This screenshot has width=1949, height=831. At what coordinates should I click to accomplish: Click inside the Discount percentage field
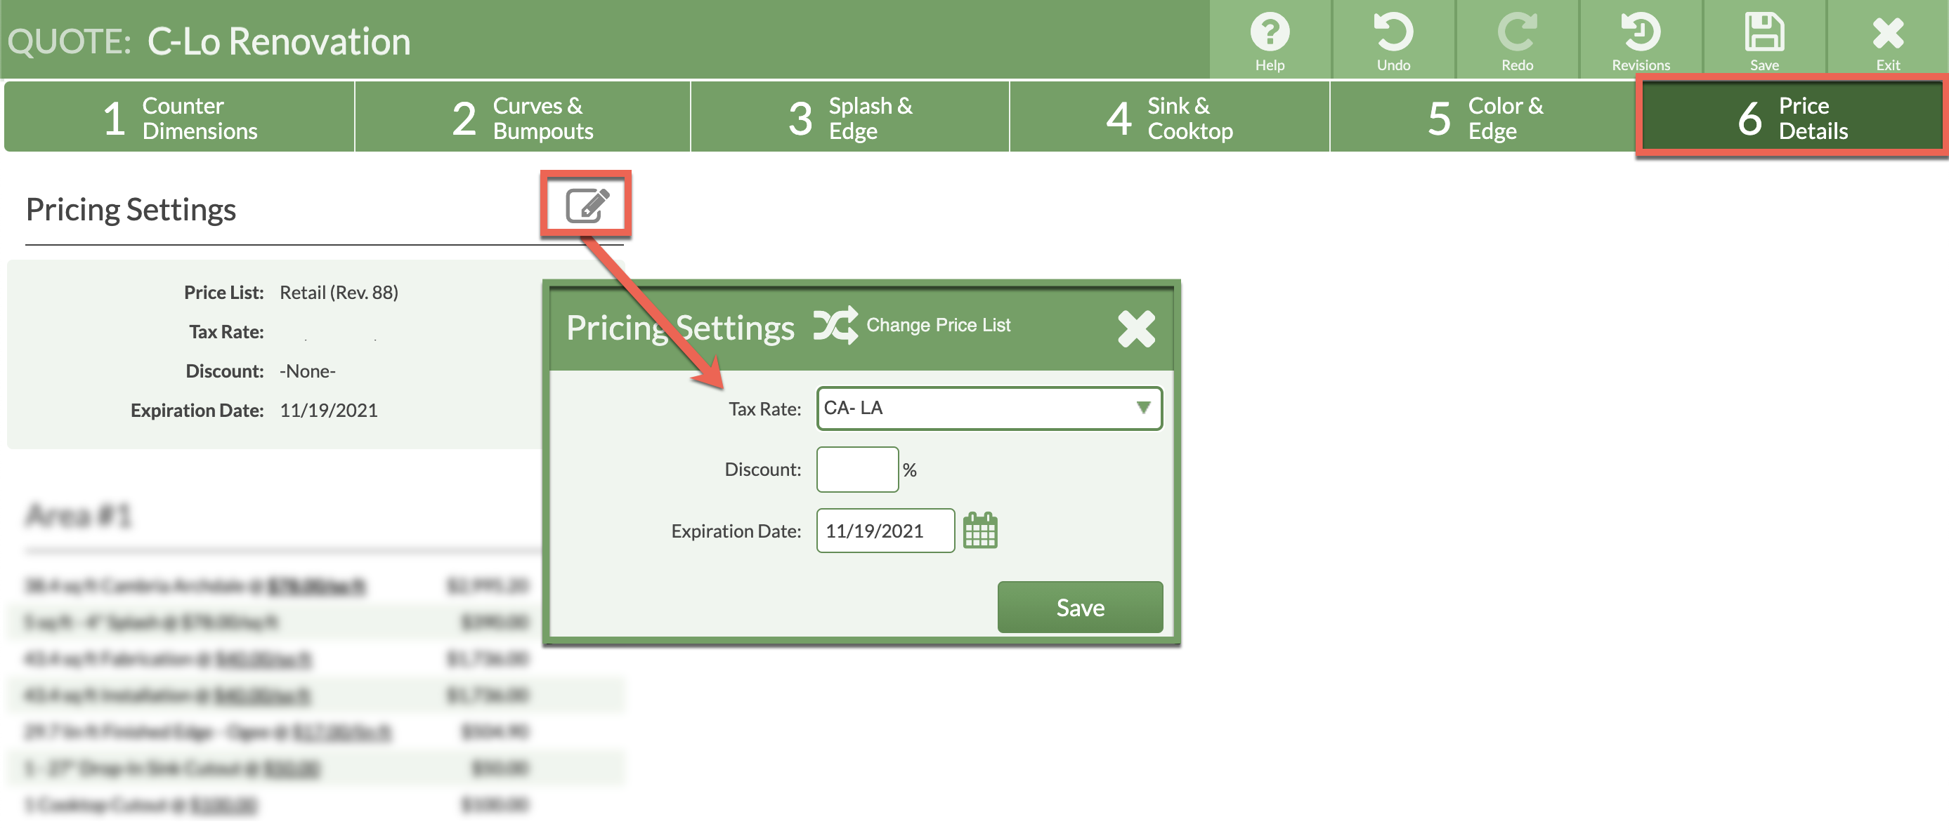click(856, 469)
